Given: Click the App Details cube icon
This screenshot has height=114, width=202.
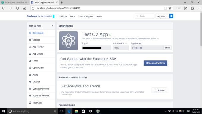Looking at the screenshot, I should pyautogui.click(x=30, y=54).
